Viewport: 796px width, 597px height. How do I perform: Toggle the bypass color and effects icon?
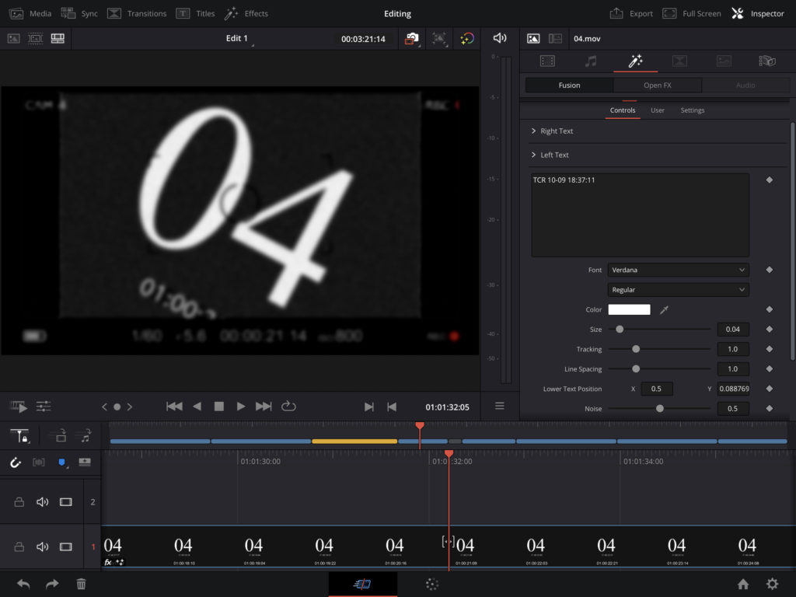(466, 39)
